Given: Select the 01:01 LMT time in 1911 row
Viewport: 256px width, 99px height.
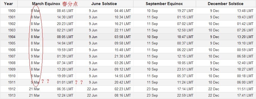Looking at the screenshot, I should (65, 82).
